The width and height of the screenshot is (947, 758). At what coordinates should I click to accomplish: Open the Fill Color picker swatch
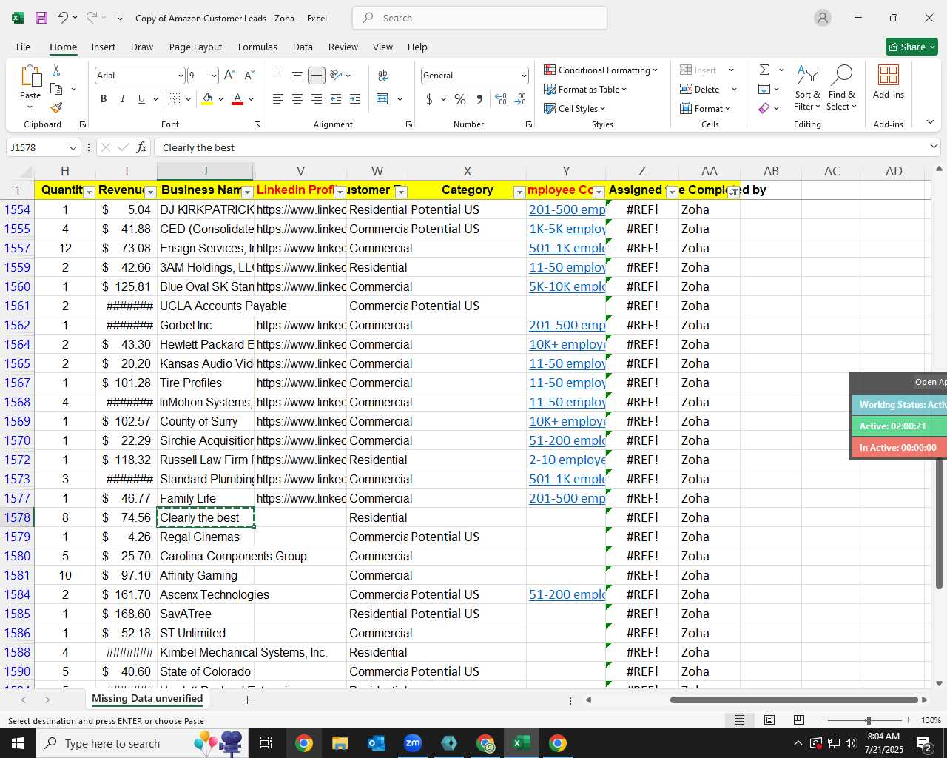pos(207,99)
